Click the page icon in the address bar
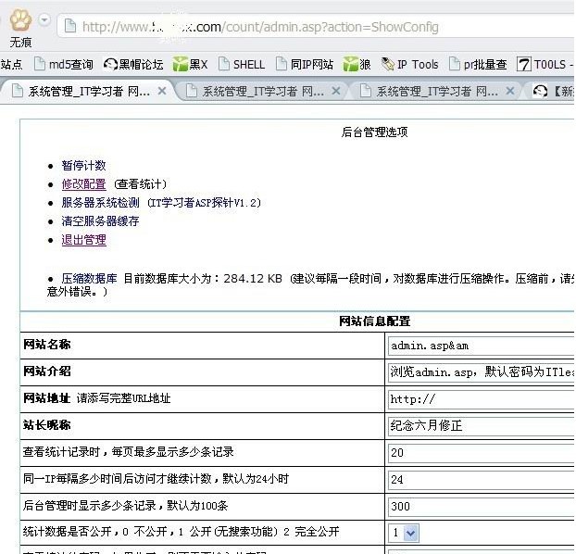This screenshot has width=576, height=554. point(69,27)
